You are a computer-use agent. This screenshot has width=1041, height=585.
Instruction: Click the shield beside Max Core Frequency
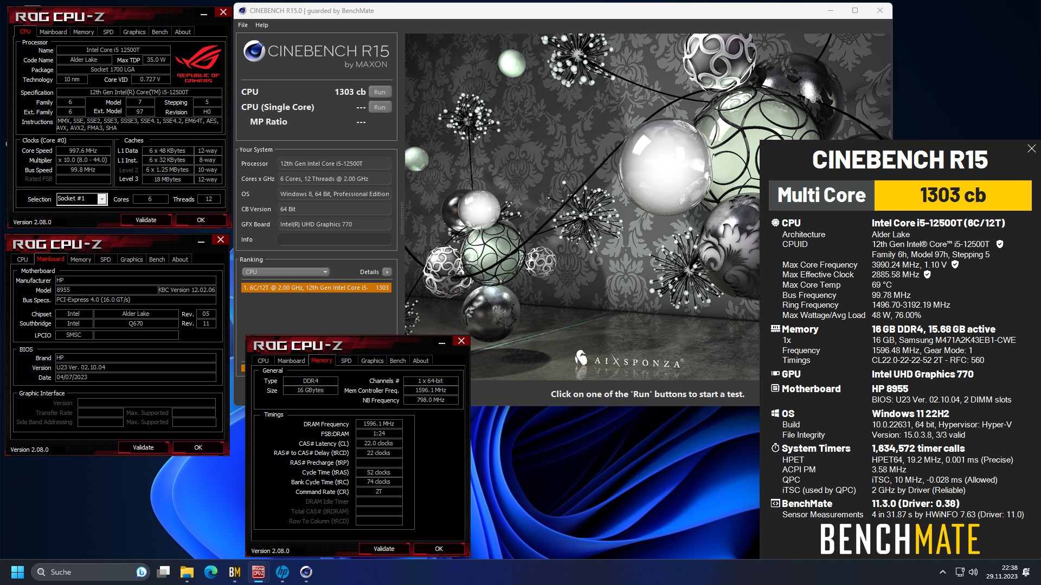[955, 264]
